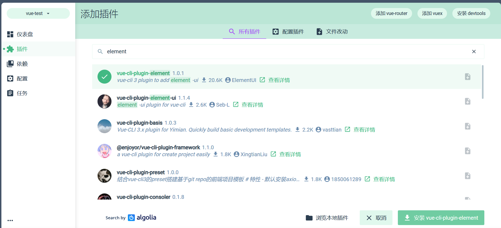Open the vue-test project dropdown
501x228 pixels.
pos(38,13)
